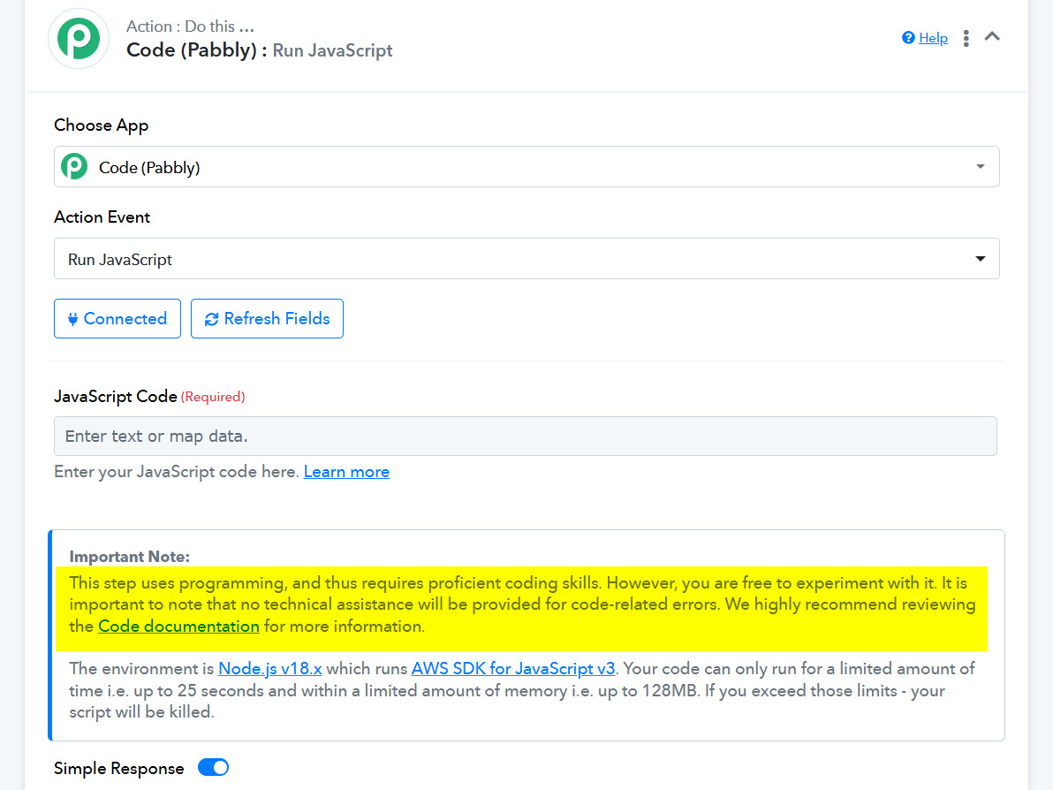Screen dimensions: 1053x790
Task: Open the three-dot step options menu
Action: (966, 38)
